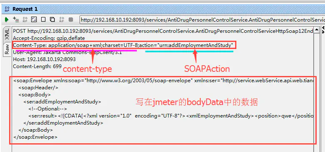The image size is (325, 152).
Task: Click the Host: 192.168.10.192:8093 line
Action: tap(44, 59)
